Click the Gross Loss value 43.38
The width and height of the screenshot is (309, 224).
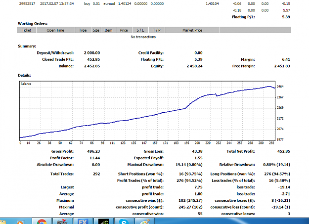click(197, 151)
